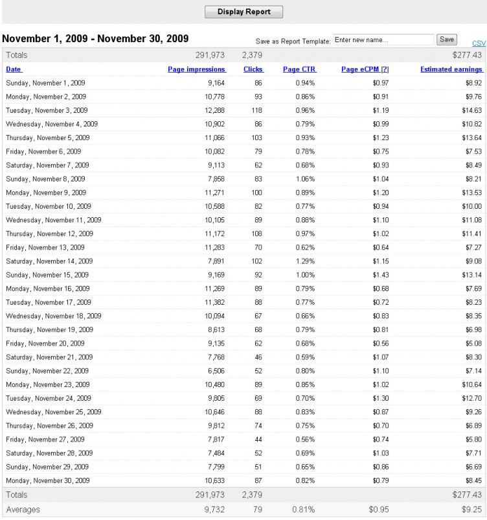The image size is (487, 520).
Task: Click the average Page CTR 0.81%
Action: coord(304,510)
